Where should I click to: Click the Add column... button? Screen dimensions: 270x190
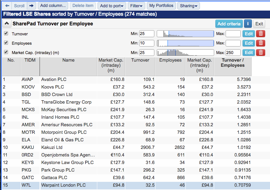(53, 6)
